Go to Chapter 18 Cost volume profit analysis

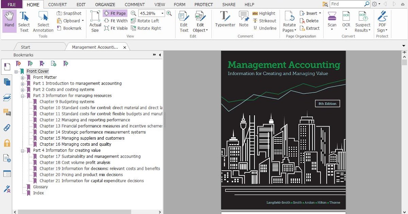75,163
